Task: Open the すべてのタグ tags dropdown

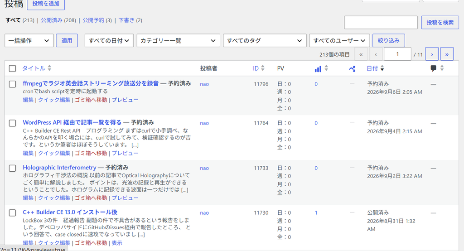Action: tap(264, 41)
